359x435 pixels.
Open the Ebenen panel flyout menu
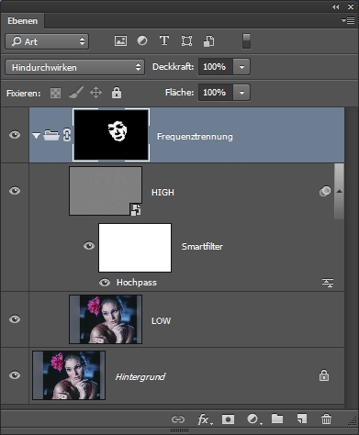tap(348, 21)
